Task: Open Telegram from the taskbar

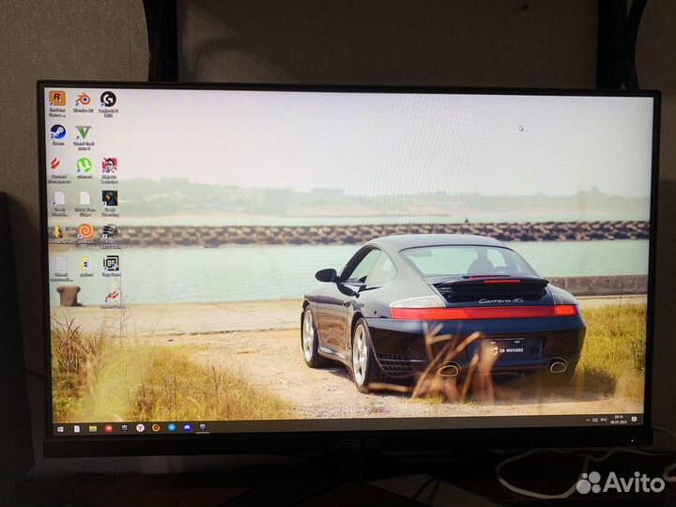Action: point(172,428)
